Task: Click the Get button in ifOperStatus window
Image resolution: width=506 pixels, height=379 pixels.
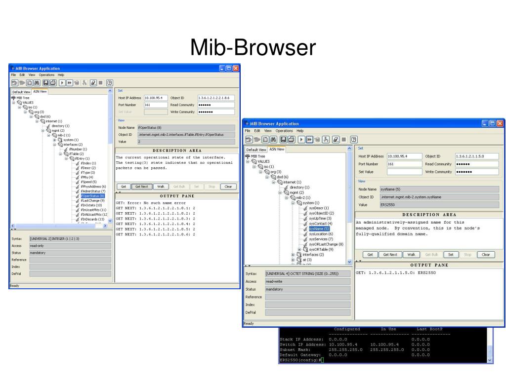Action: click(x=123, y=187)
